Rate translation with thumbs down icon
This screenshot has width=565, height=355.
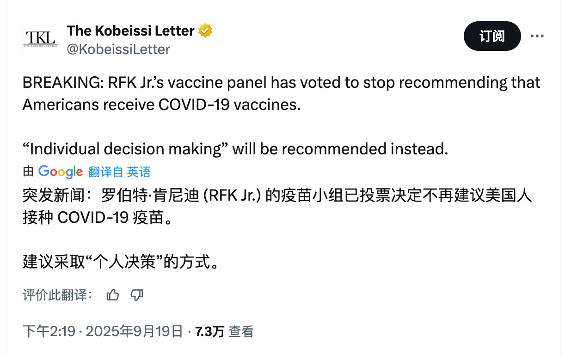[x=137, y=295]
